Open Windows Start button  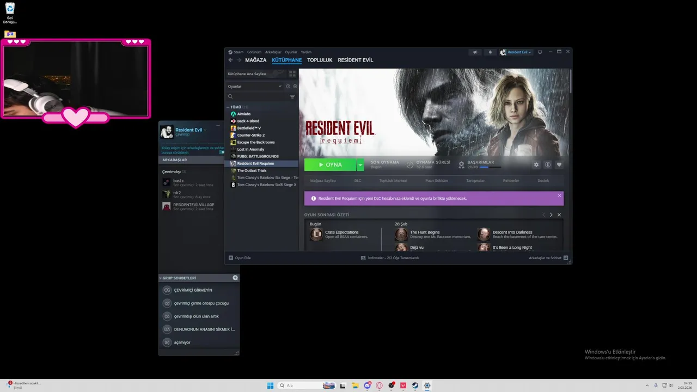pyautogui.click(x=271, y=385)
